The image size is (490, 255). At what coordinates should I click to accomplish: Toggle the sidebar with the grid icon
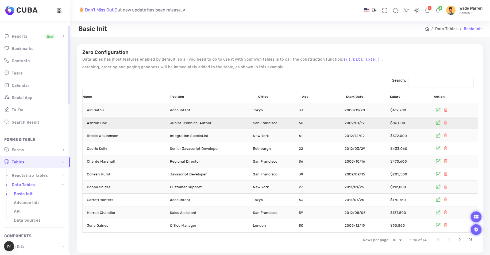pyautogui.click(x=59, y=10)
